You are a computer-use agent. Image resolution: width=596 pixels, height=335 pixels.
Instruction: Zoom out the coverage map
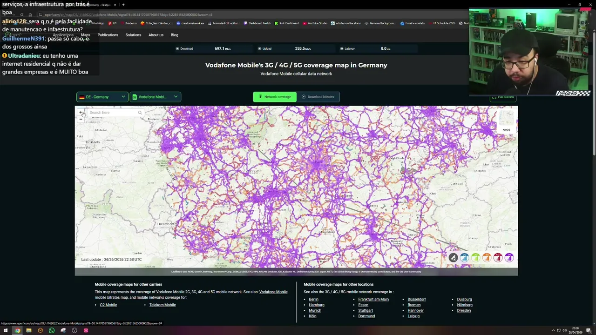(81, 119)
